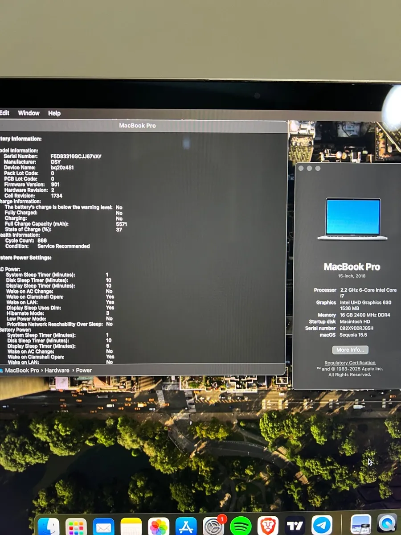Click the Prioritise Network Reachability Over Sleep label
This screenshot has width=401, height=535.
(x=55, y=325)
